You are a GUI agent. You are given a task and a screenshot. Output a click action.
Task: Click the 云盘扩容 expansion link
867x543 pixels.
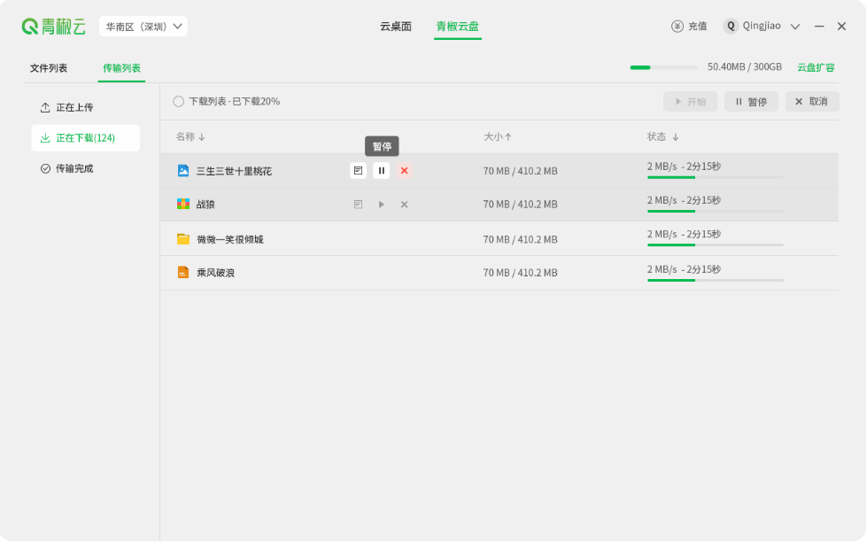[816, 66]
